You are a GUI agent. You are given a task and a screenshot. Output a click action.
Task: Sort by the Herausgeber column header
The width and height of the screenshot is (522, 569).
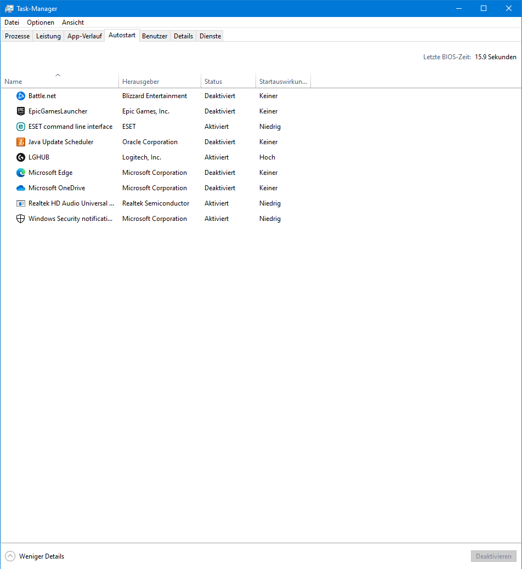click(160, 81)
